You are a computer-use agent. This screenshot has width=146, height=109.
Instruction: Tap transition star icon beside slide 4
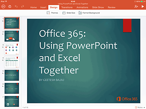3,60
